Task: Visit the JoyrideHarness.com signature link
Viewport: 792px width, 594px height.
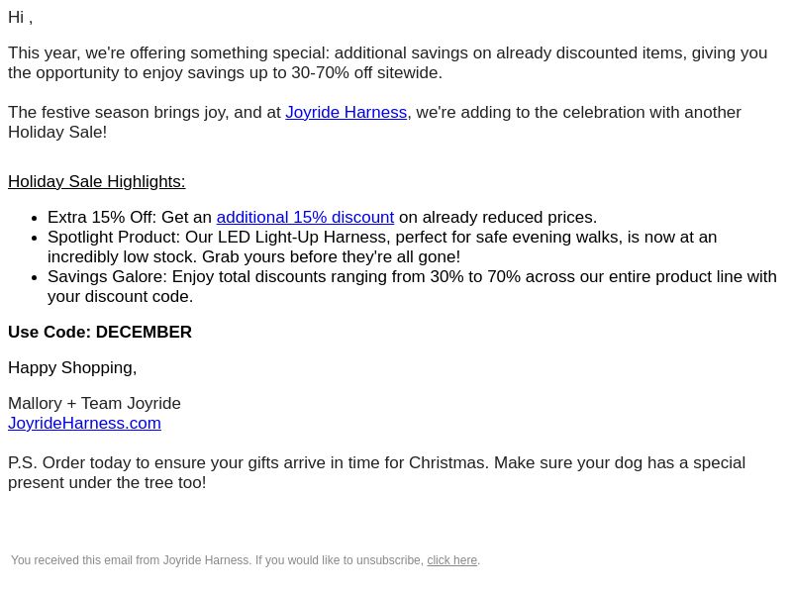Action: click(84, 424)
